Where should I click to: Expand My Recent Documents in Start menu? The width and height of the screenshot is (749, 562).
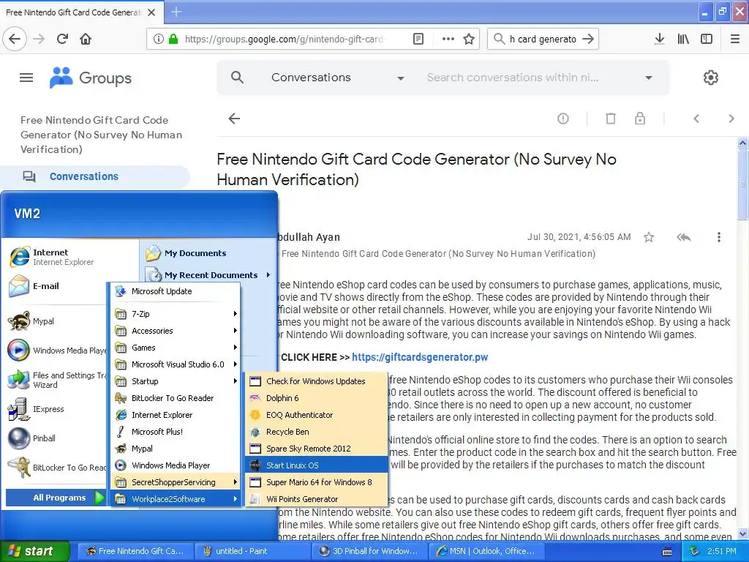208,275
